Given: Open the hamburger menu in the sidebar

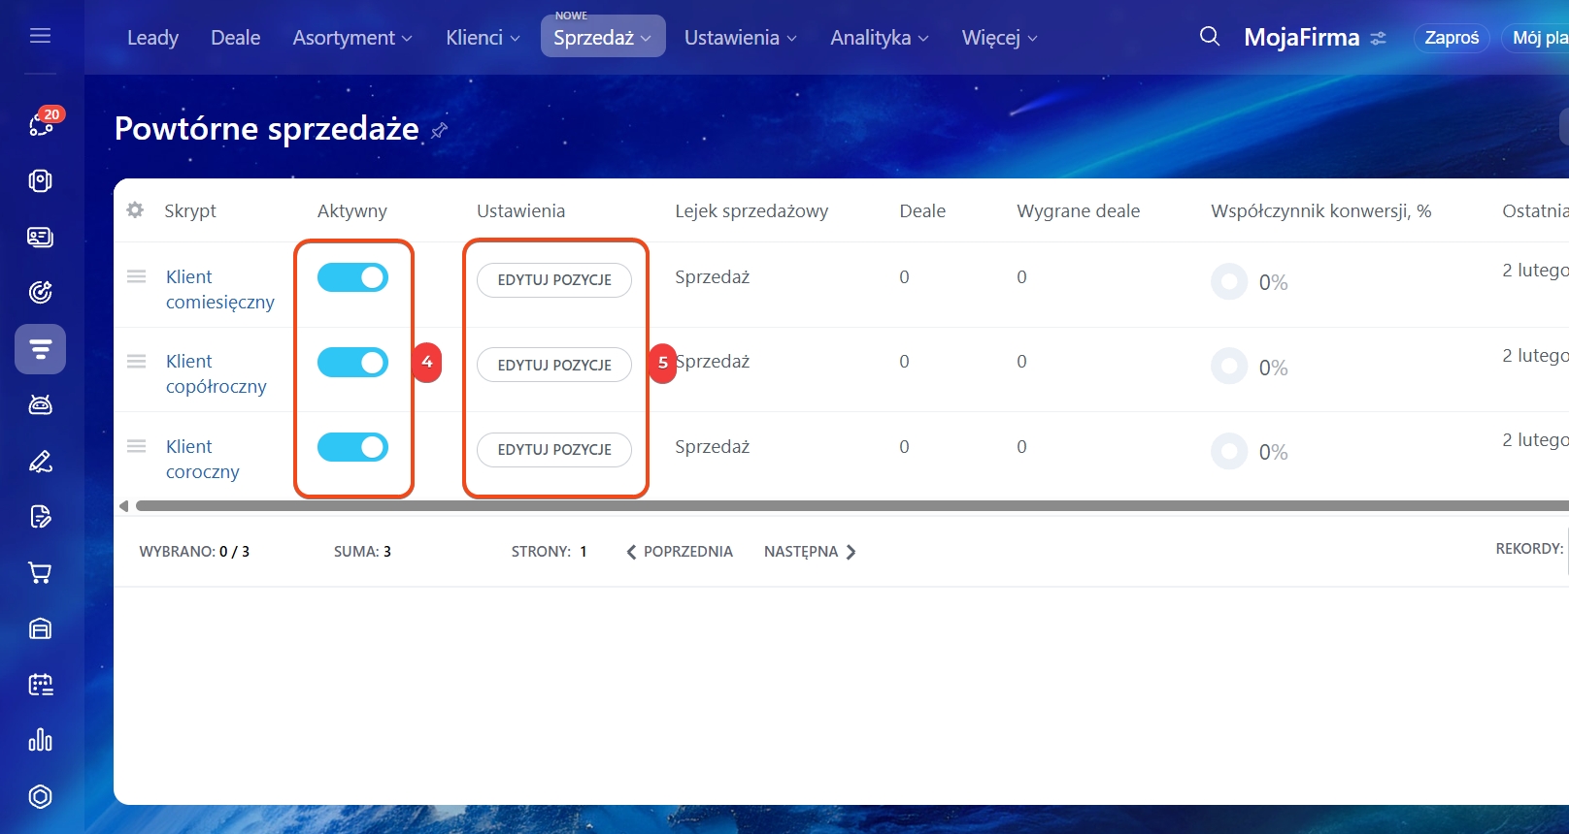Looking at the screenshot, I should click(40, 36).
